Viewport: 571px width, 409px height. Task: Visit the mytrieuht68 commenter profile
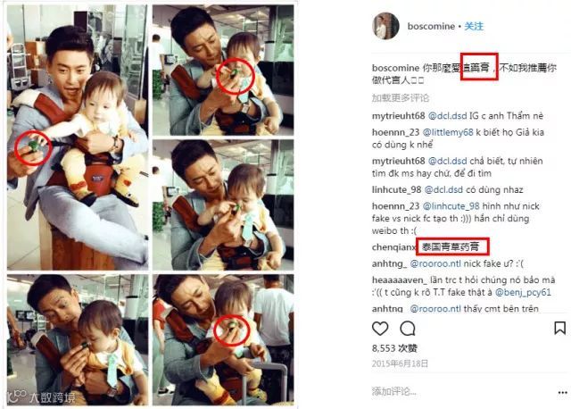pos(399,116)
